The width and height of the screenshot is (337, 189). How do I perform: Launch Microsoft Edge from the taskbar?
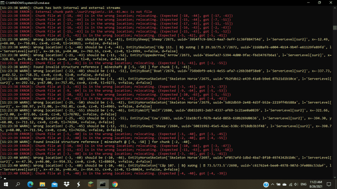click(31, 184)
